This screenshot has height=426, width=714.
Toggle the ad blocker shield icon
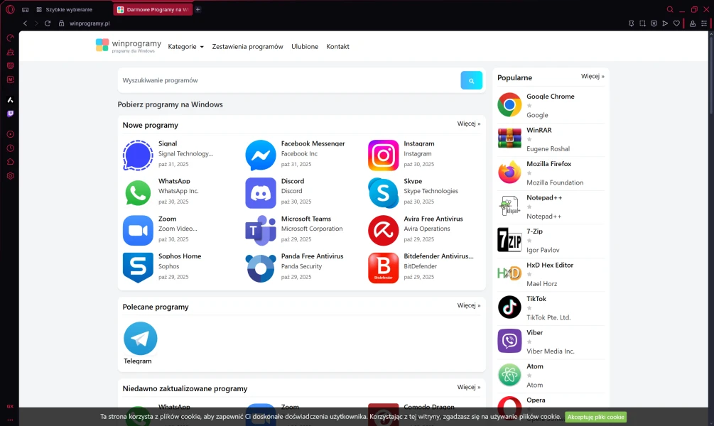(654, 23)
